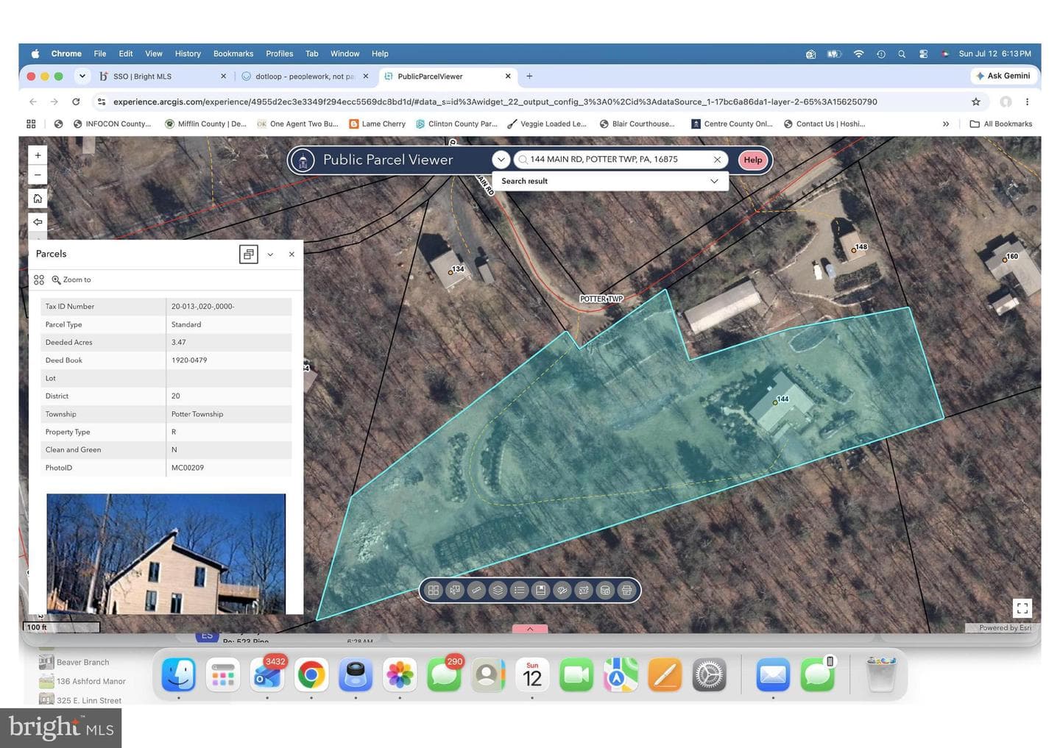Open the Bookmarks menu in Chrome

click(x=233, y=54)
